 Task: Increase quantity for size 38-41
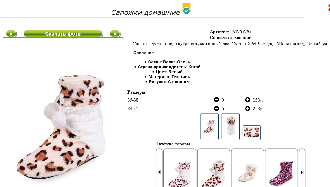coord(248,109)
